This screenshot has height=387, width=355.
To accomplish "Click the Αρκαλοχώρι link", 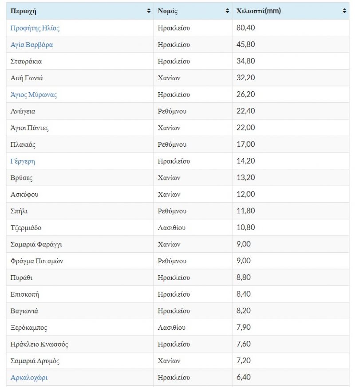I will click(x=29, y=378).
